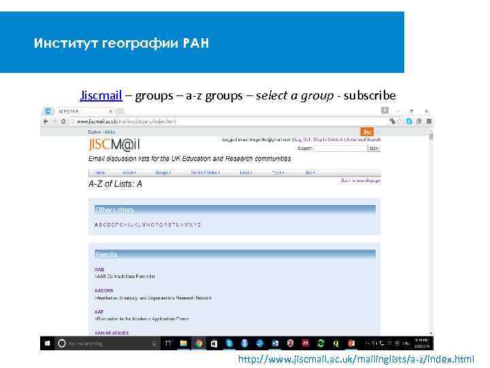Screen dimensions: 490x368
Task: Open PowerPoint from the taskbar
Action: tap(351, 343)
